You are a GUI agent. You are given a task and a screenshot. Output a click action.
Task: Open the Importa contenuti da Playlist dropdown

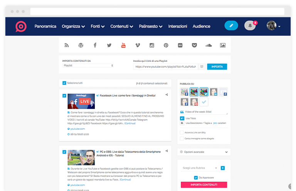coord(88,66)
